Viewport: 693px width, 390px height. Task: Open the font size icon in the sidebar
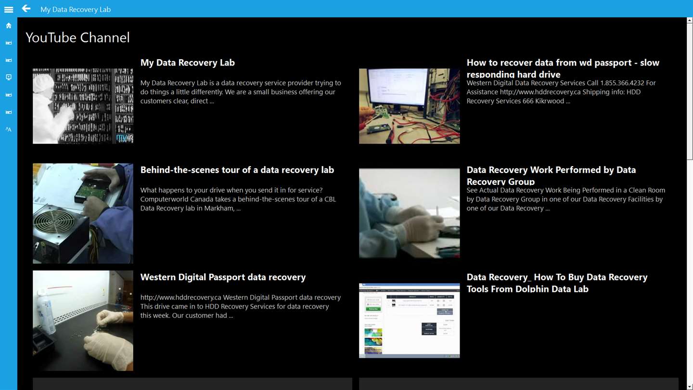coord(9,129)
